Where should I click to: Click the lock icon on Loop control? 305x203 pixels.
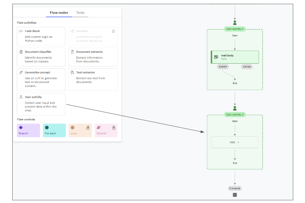(x=88, y=128)
